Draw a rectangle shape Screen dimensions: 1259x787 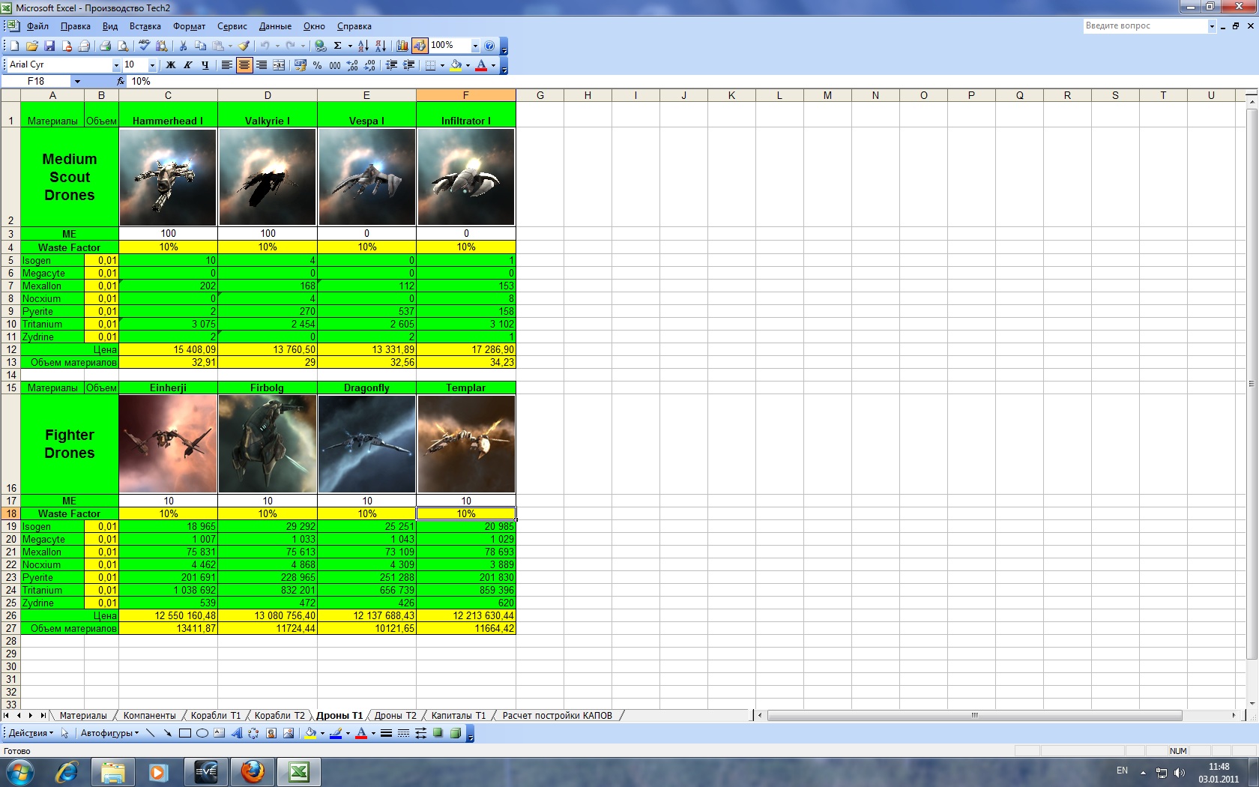(184, 733)
